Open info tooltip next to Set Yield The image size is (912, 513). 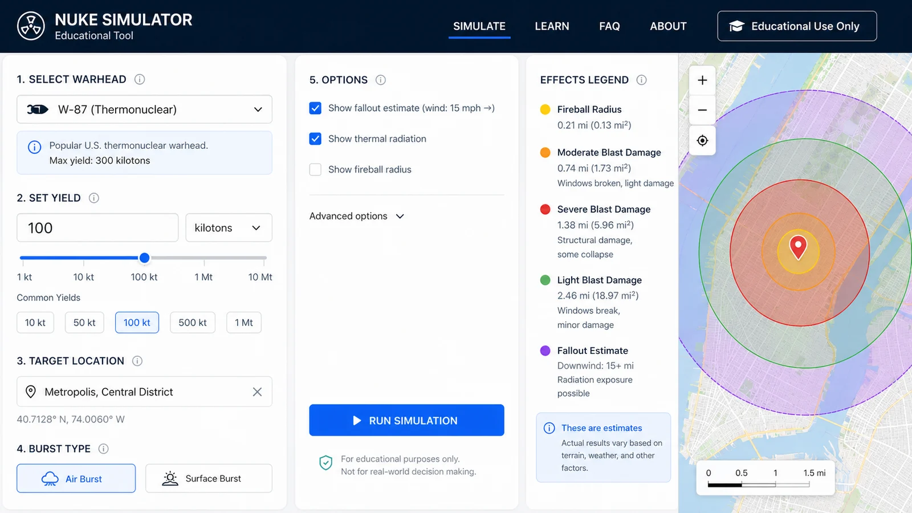click(x=94, y=198)
